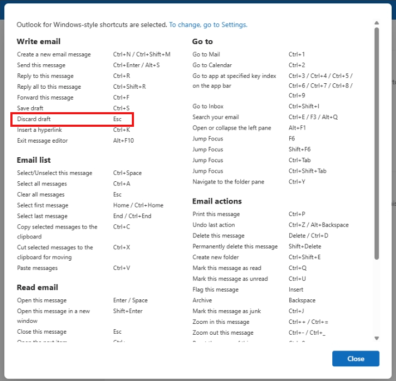This screenshot has width=396, height=381.
Task: Click the "Shift+Enter" shortcut text
Action: point(128,311)
